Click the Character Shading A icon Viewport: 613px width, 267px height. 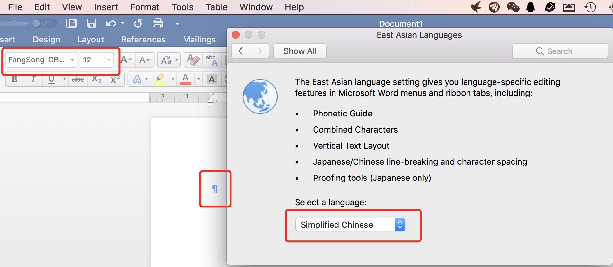[x=212, y=79]
